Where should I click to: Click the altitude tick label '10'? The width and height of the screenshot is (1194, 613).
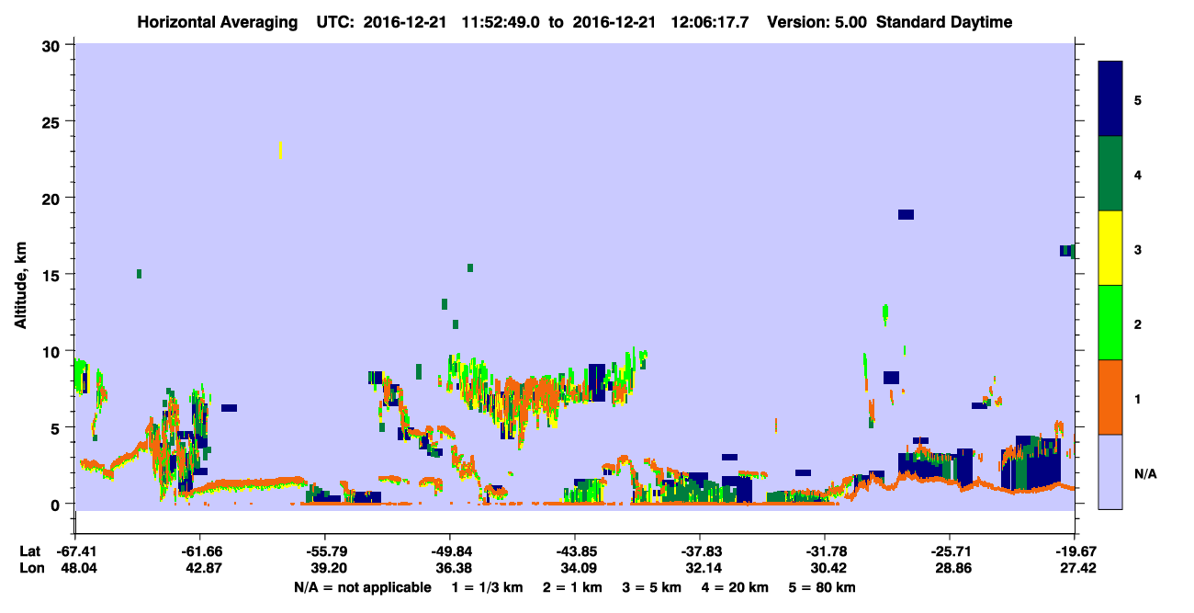coord(53,351)
